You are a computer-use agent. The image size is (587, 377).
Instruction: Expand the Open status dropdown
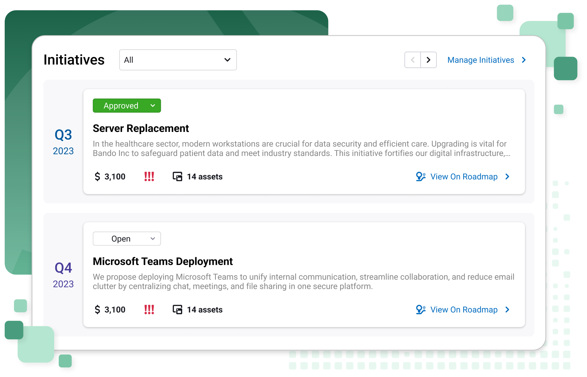[x=127, y=239]
